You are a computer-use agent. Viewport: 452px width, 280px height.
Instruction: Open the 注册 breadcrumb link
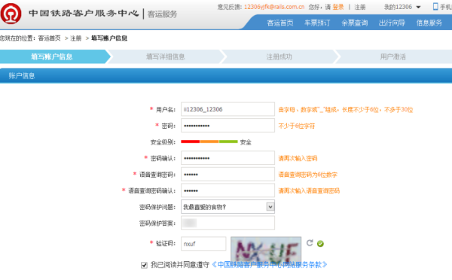[76, 38]
